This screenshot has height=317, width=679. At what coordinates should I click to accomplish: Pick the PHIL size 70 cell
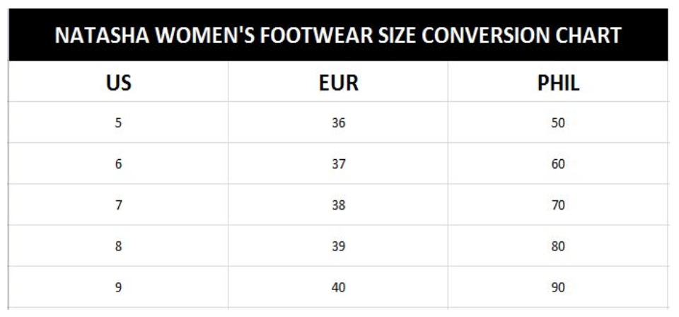click(558, 205)
